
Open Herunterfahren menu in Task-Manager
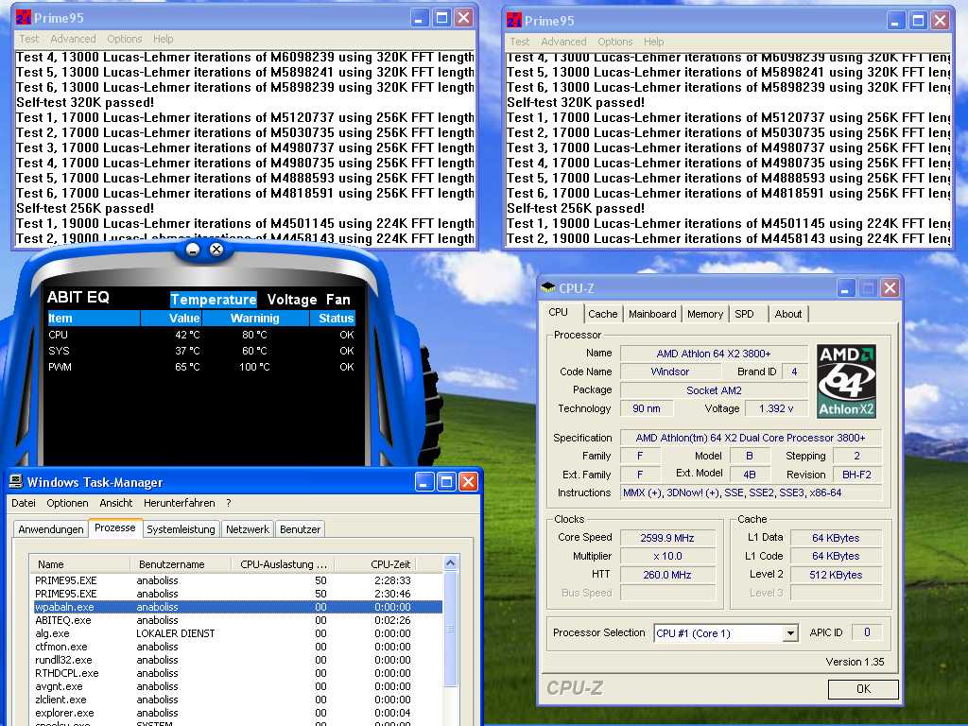pyautogui.click(x=180, y=503)
